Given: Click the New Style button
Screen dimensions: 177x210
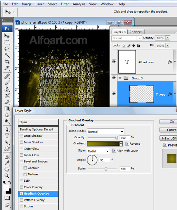Looking at the screenshot, I should tap(168, 138).
